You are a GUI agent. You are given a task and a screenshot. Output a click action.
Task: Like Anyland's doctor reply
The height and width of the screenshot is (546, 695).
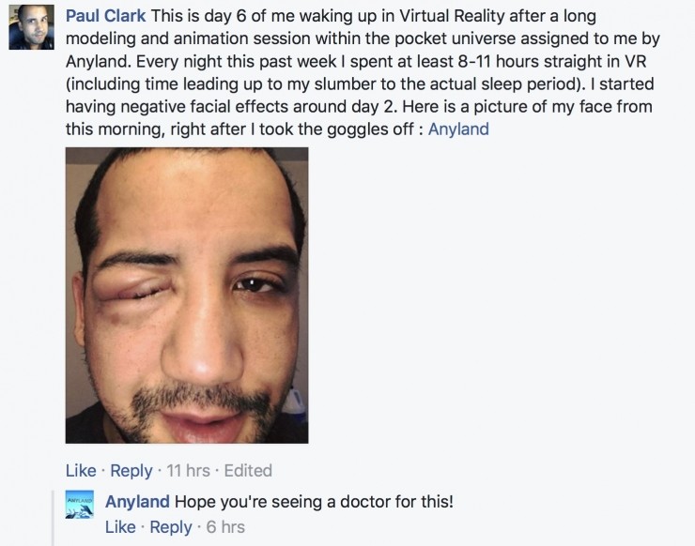tap(120, 527)
